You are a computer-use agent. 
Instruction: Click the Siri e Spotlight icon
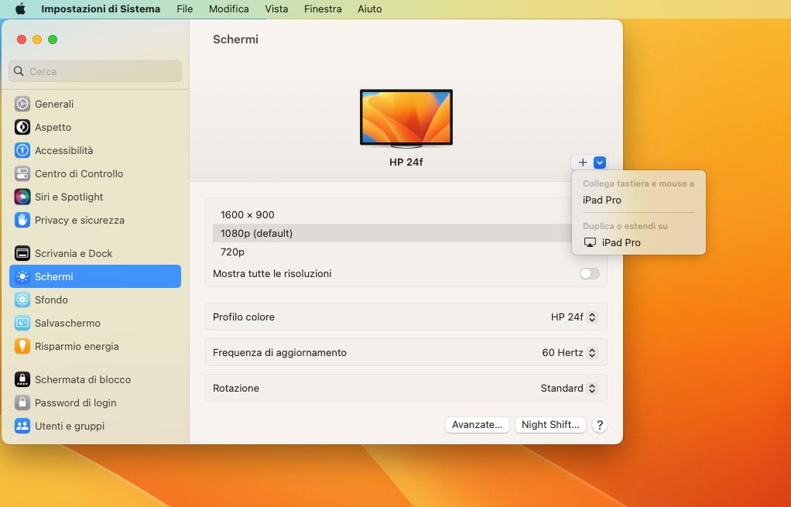click(x=22, y=197)
